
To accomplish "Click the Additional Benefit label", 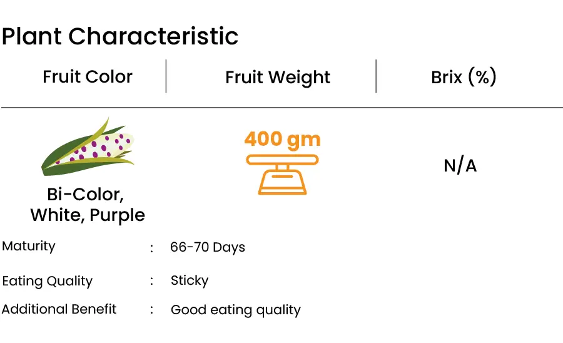I will (59, 309).
